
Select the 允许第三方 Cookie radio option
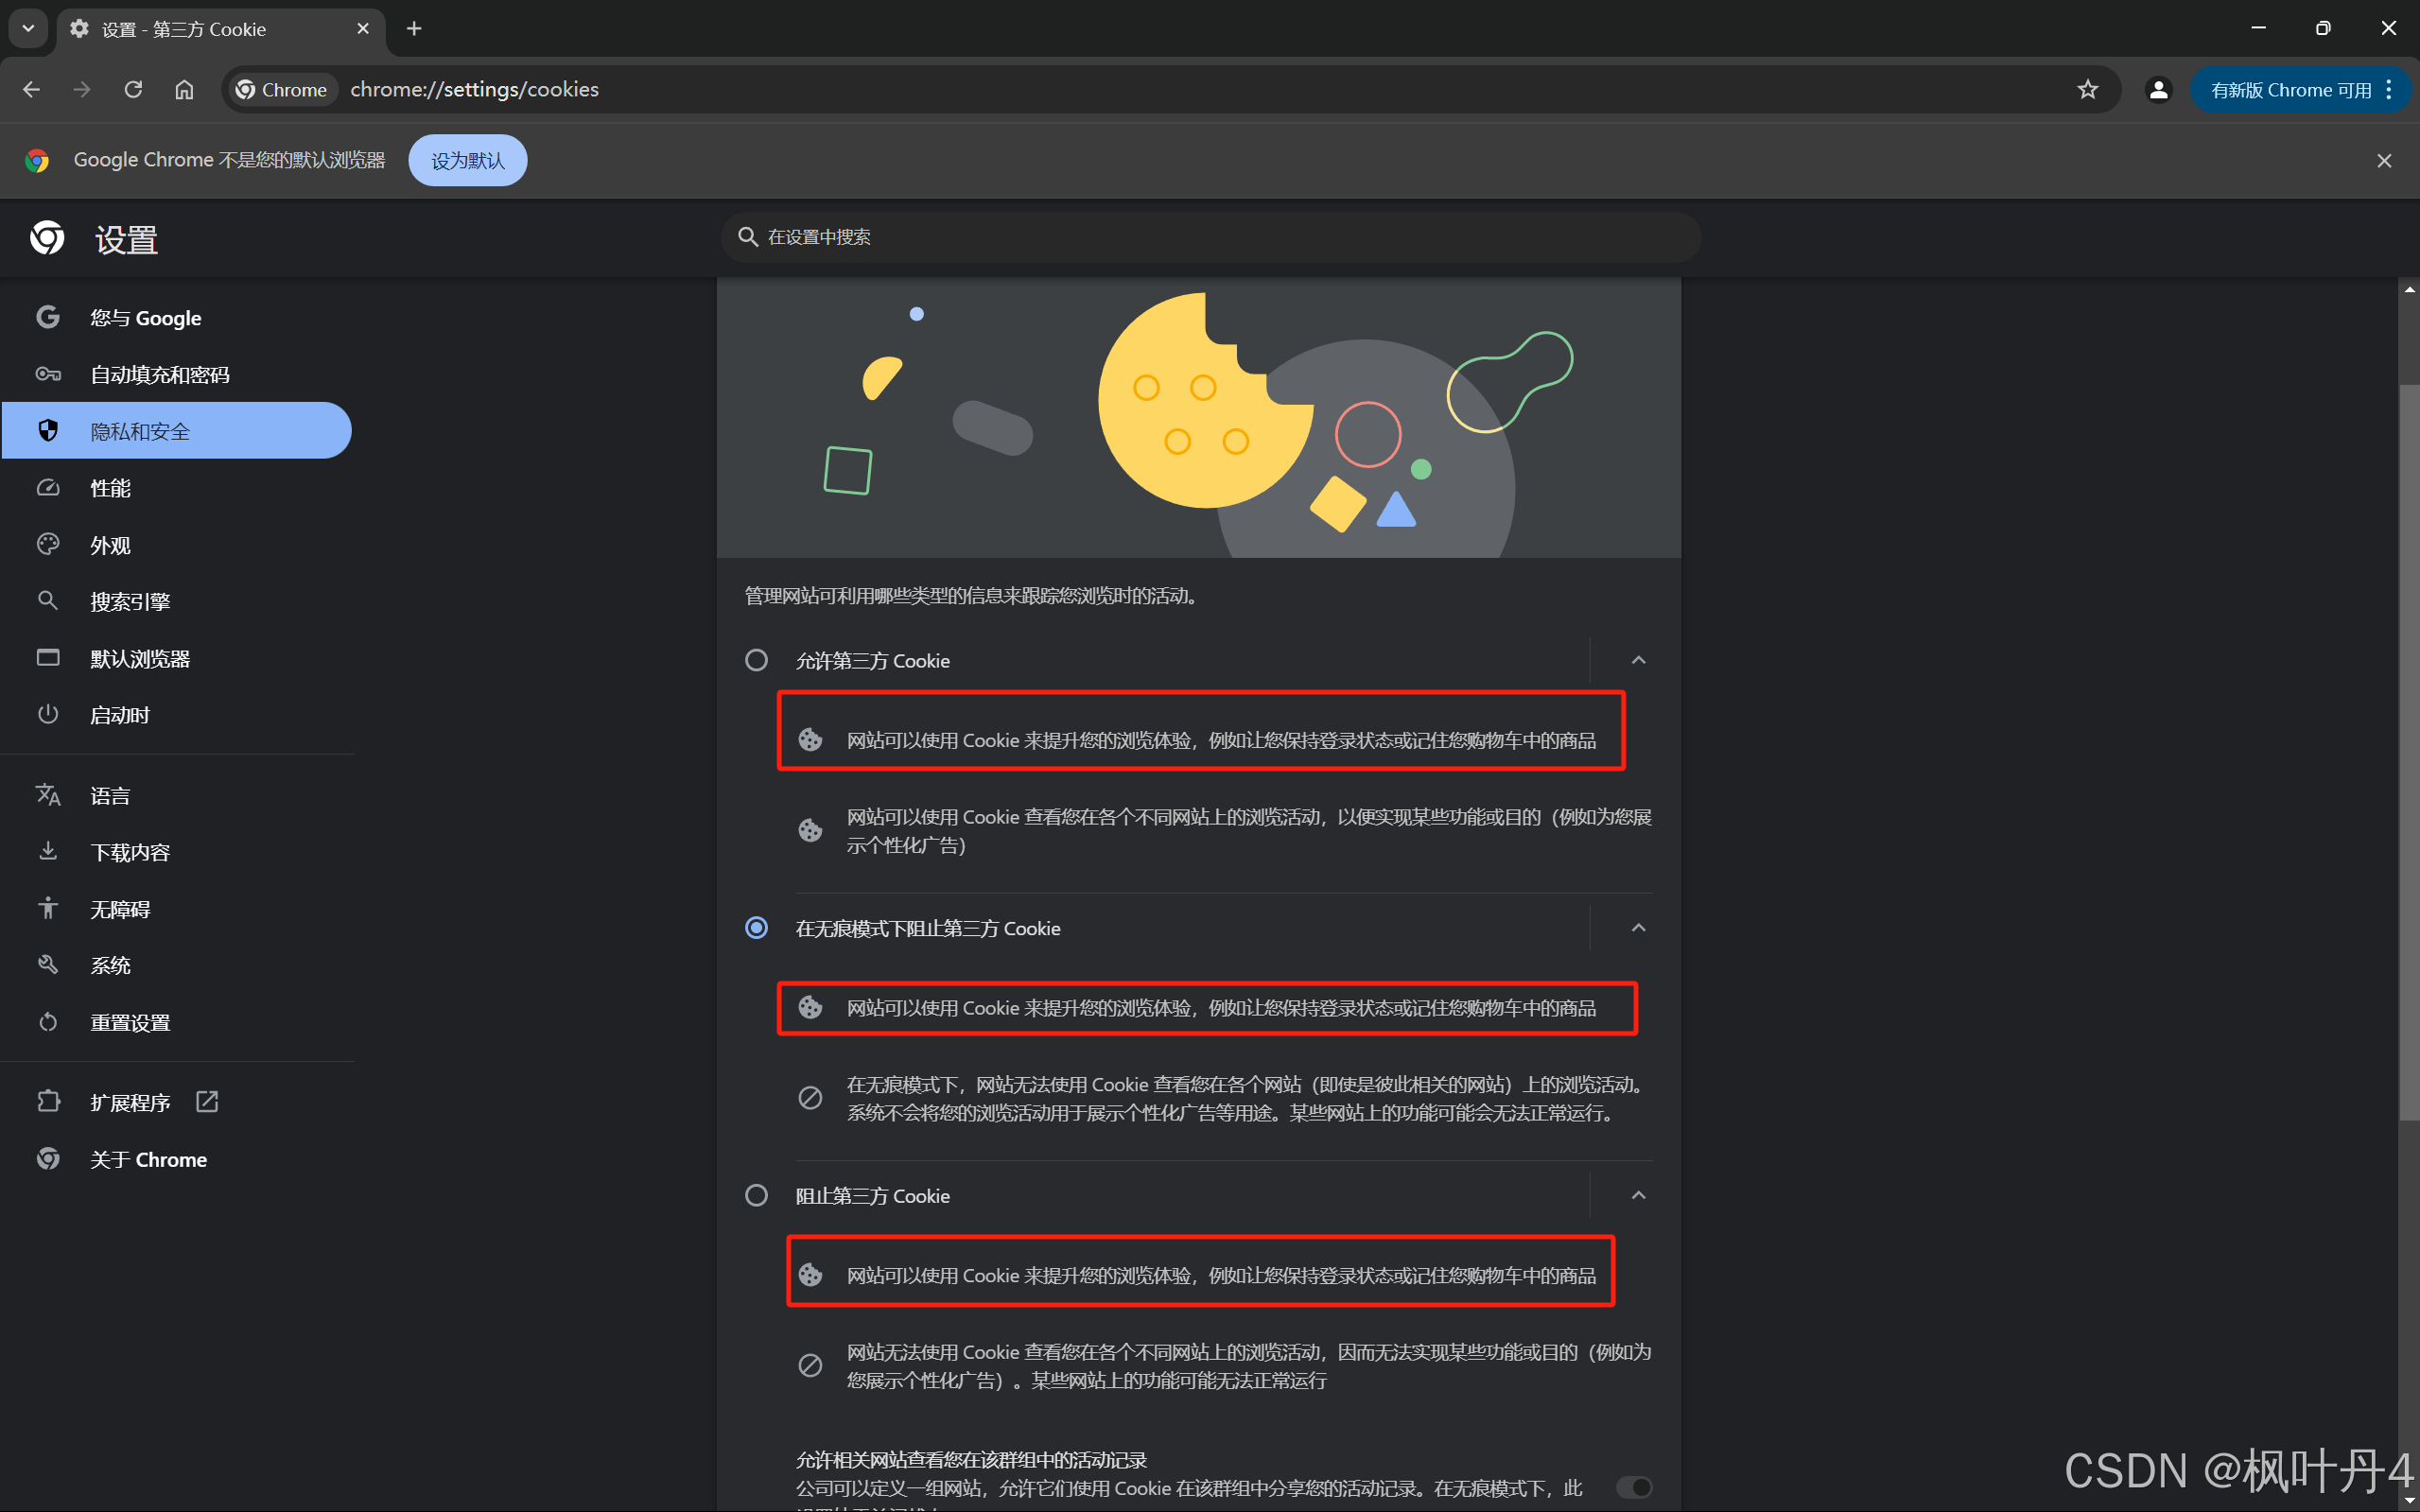click(x=756, y=660)
